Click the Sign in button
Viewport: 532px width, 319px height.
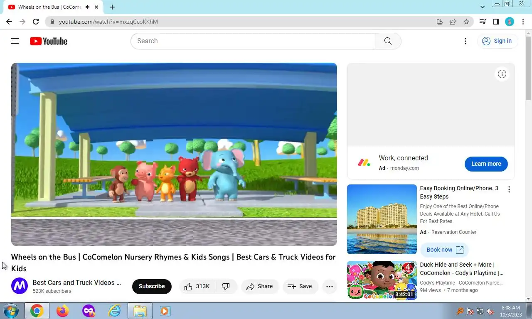pos(497,41)
